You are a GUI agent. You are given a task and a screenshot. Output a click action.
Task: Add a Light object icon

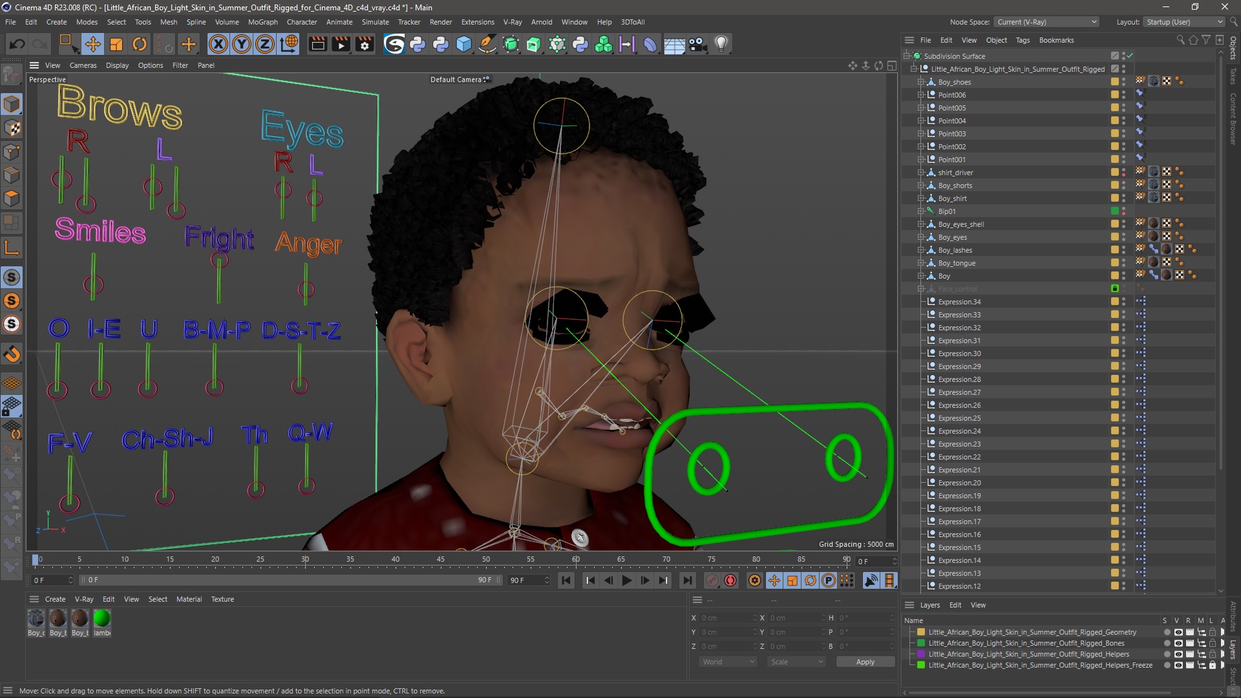coord(721,44)
